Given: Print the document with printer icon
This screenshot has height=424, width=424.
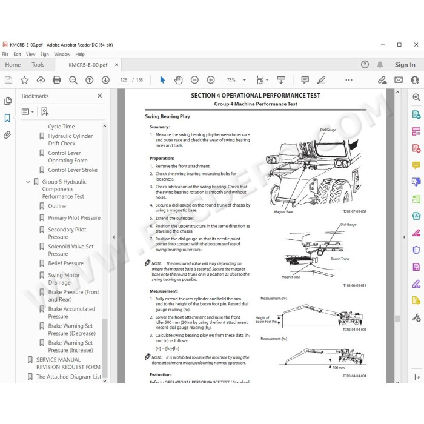Looking at the screenshot, I should [57, 80].
